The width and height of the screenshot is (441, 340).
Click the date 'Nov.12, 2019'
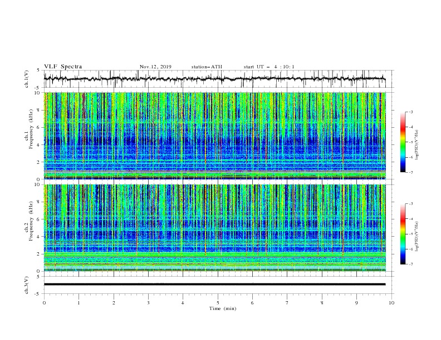(x=155, y=67)
